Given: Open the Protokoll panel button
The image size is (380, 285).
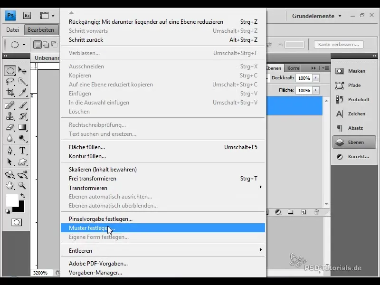Looking at the screenshot, I should click(354, 100).
